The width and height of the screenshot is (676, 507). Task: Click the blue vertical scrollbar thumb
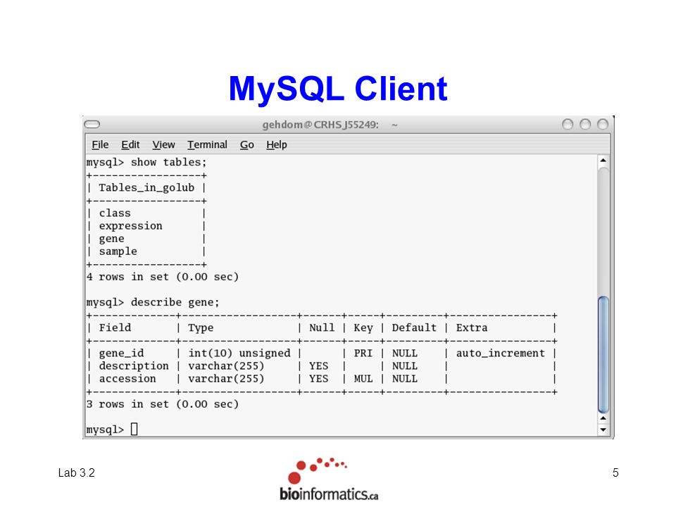(x=603, y=354)
